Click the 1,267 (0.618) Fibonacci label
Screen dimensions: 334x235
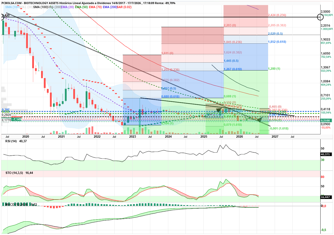tap(233, 69)
